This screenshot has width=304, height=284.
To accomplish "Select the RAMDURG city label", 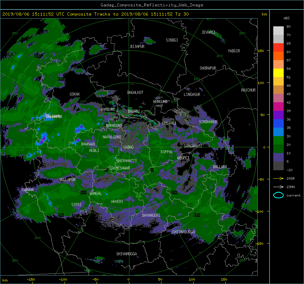I will coord(108,109).
